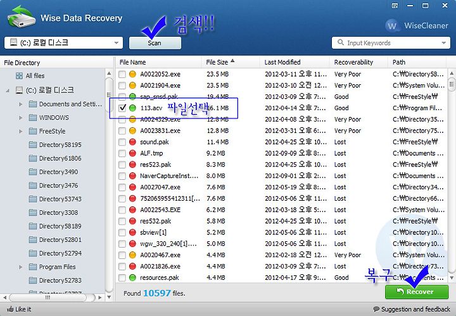Expand the FreeStyle folder node
The width and height of the screenshot is (456, 316).
point(21,131)
